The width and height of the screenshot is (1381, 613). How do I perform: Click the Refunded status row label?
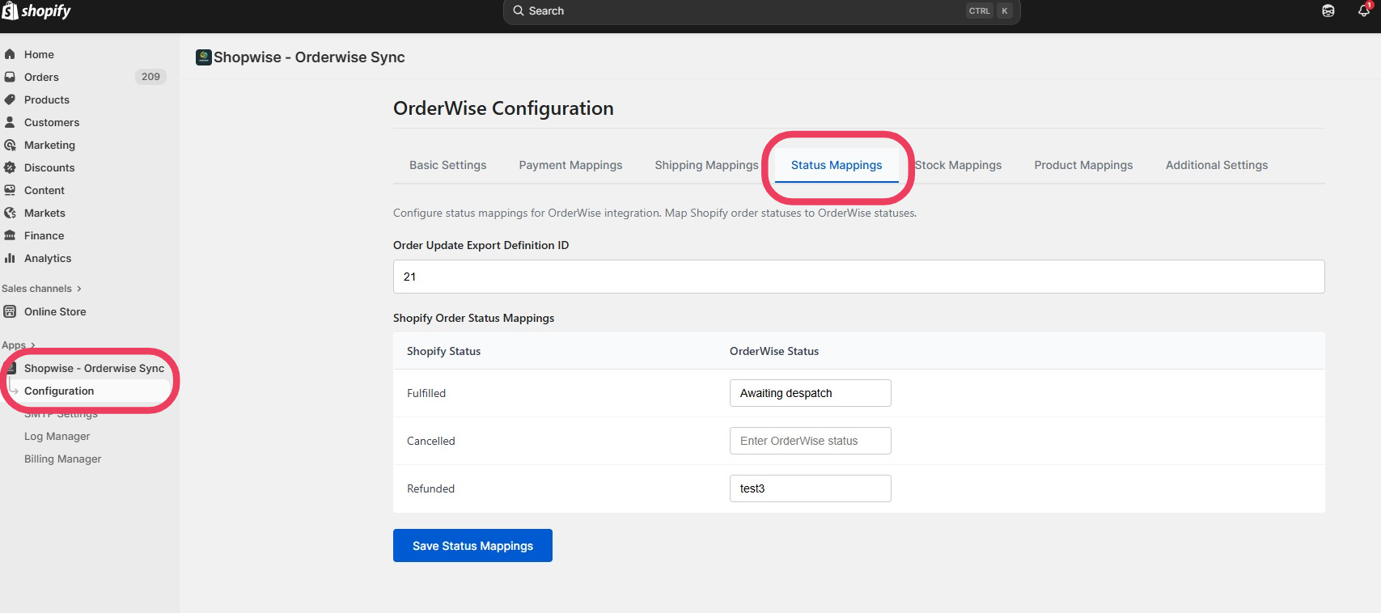[430, 488]
